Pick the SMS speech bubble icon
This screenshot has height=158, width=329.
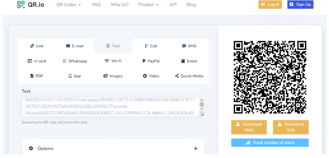pyautogui.click(x=184, y=46)
